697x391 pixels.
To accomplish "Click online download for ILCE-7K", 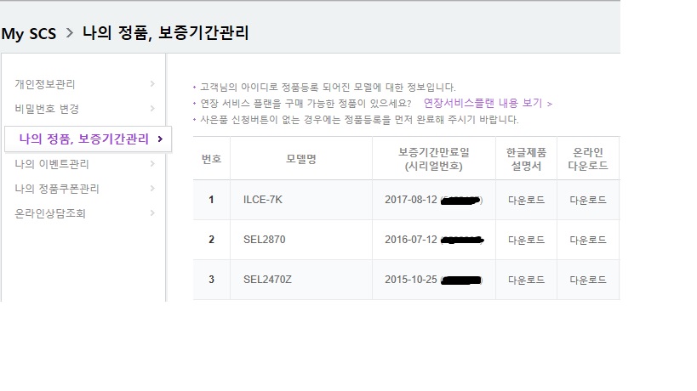I will click(x=588, y=201).
